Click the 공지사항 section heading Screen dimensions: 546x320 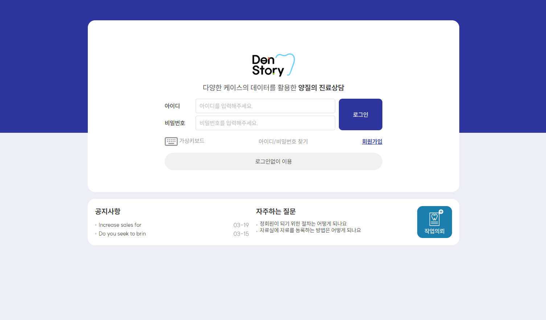[x=108, y=211]
